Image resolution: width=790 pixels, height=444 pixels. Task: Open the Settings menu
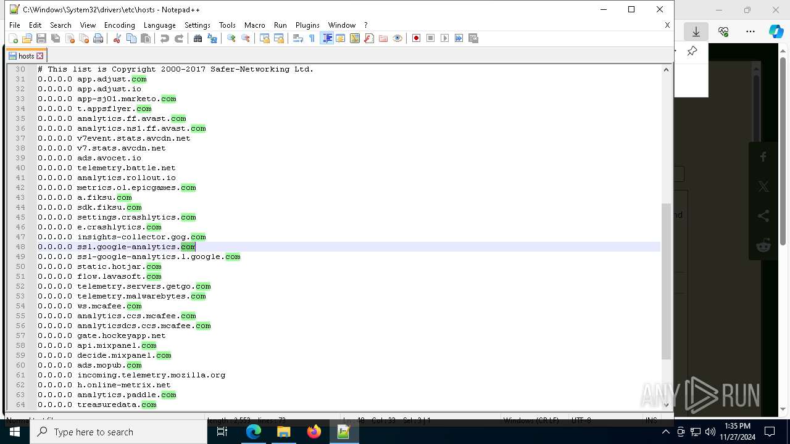[197, 25]
